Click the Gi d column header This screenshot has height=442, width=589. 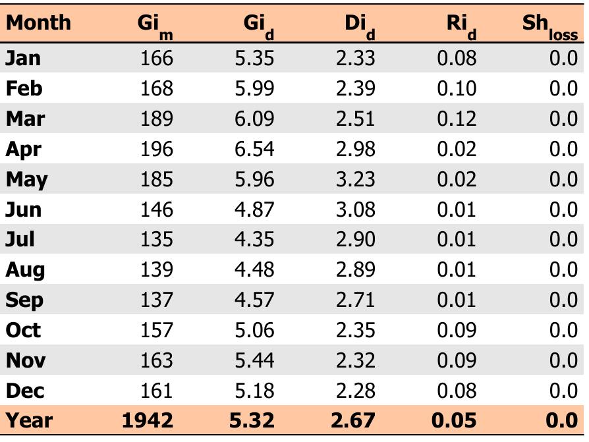(x=258, y=25)
